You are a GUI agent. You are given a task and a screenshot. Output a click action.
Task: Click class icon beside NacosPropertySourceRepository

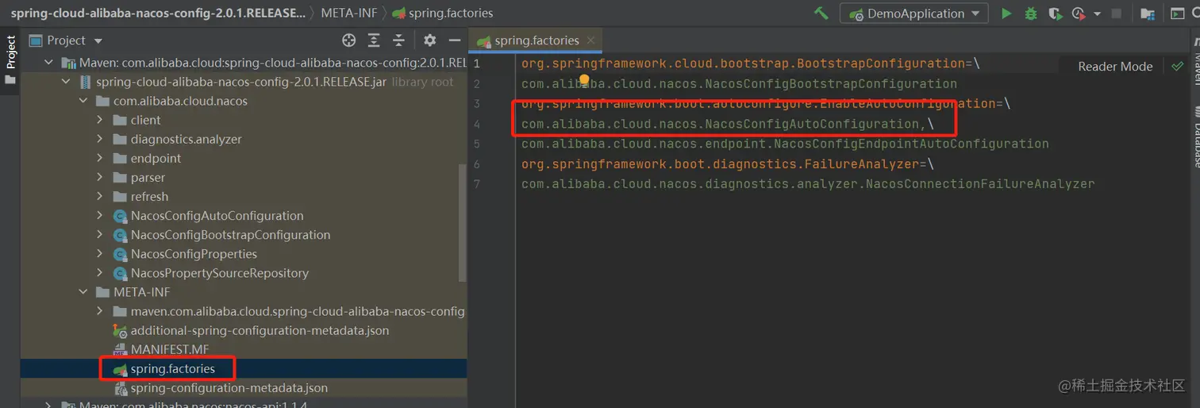coord(120,273)
